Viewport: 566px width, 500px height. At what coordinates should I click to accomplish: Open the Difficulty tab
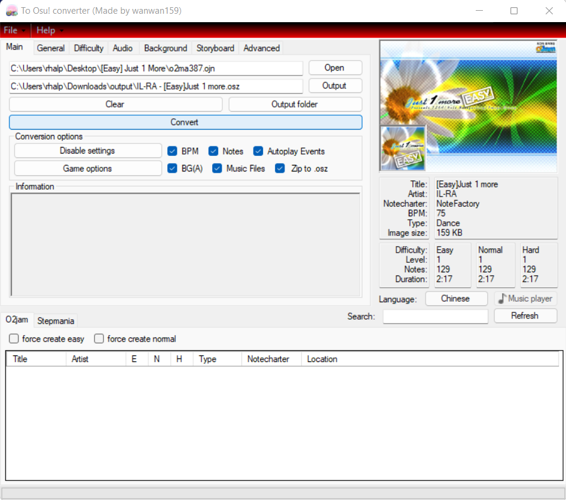pyautogui.click(x=88, y=48)
